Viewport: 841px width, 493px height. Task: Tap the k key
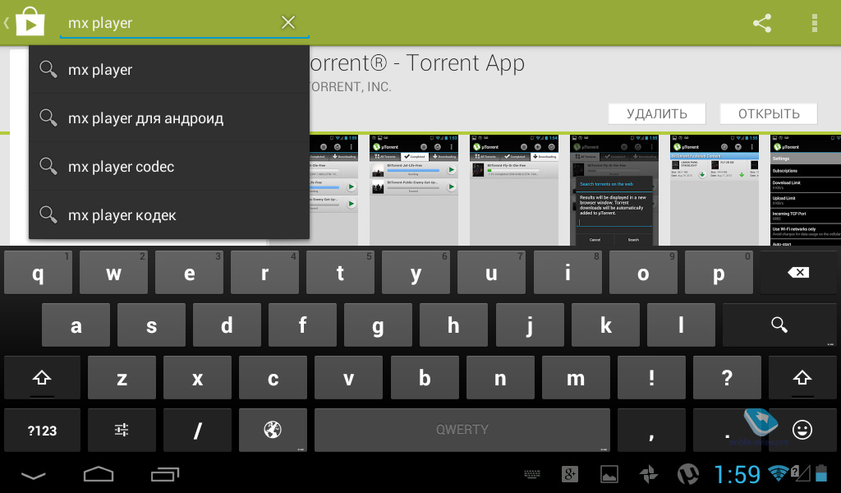click(605, 325)
